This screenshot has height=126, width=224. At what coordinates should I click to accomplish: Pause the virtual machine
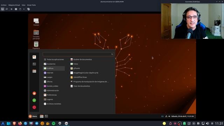(16, 9)
